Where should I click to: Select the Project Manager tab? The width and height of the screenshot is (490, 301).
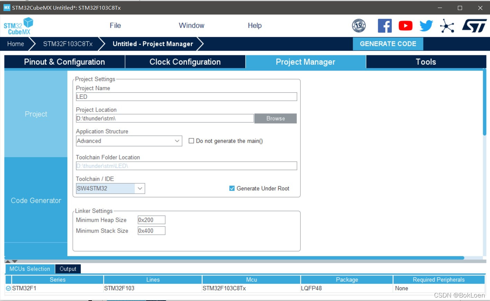pos(305,62)
